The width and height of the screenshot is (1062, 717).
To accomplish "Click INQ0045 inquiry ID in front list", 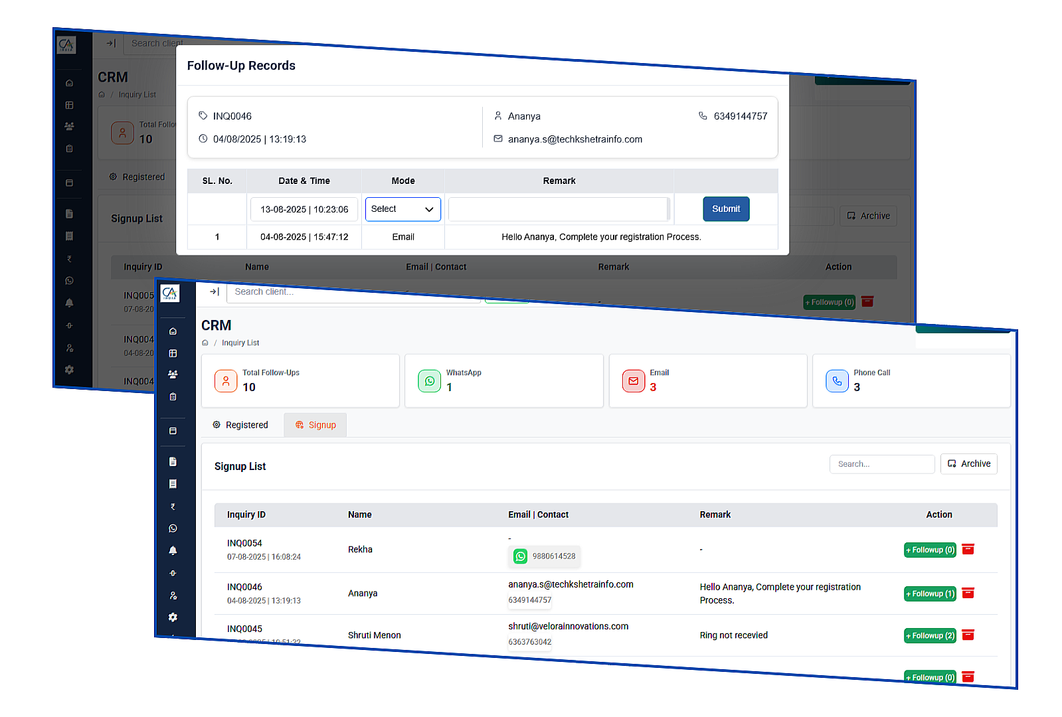I will pos(244,629).
